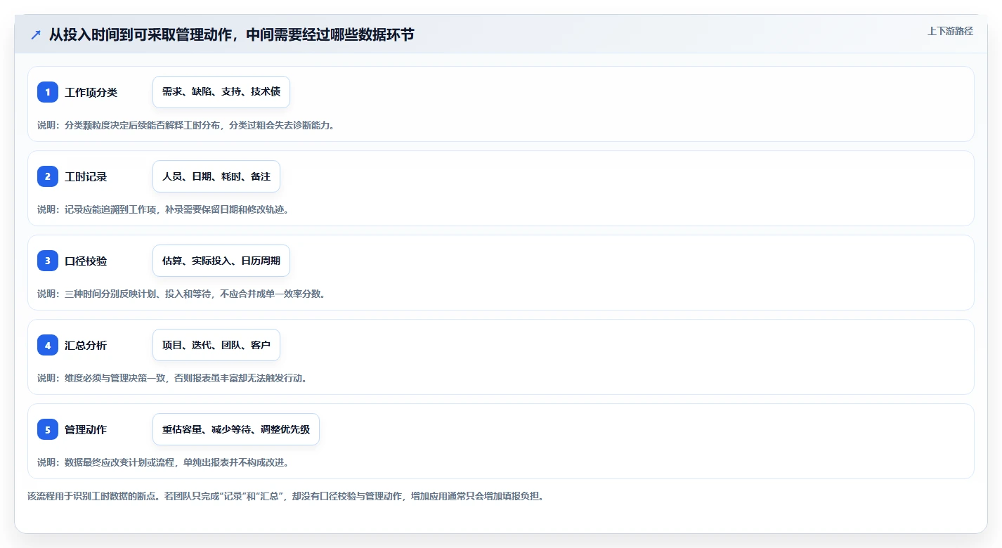Click the 需求、缺陷、支持、技术债 chip
This screenshot has height=548, width=1002.
[x=221, y=92]
